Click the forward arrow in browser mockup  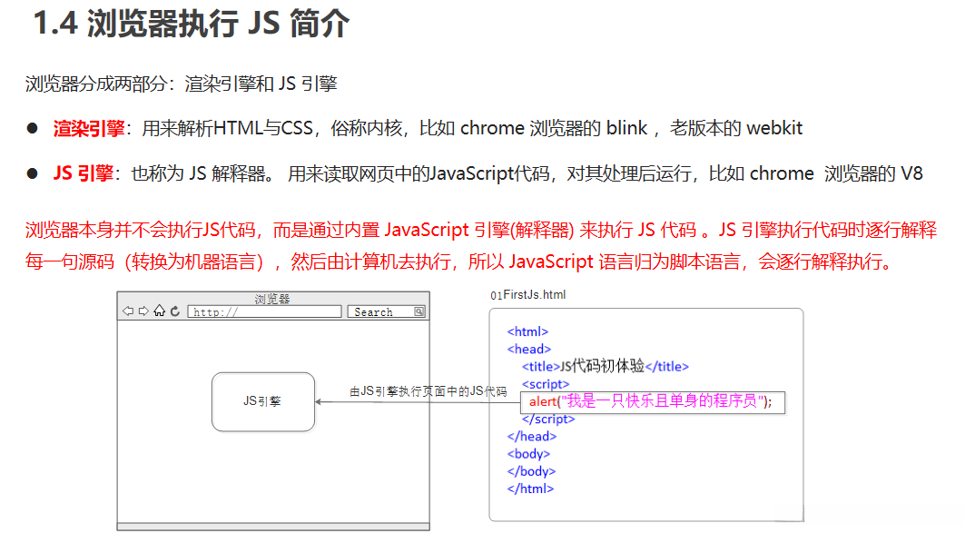143,311
